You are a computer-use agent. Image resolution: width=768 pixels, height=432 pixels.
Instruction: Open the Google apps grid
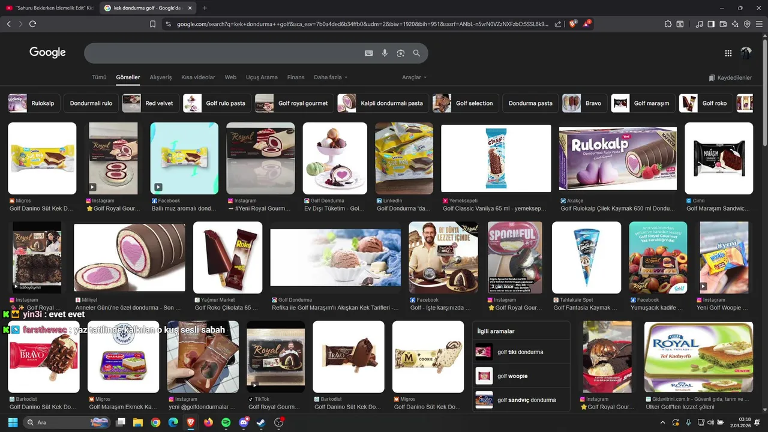pos(728,53)
